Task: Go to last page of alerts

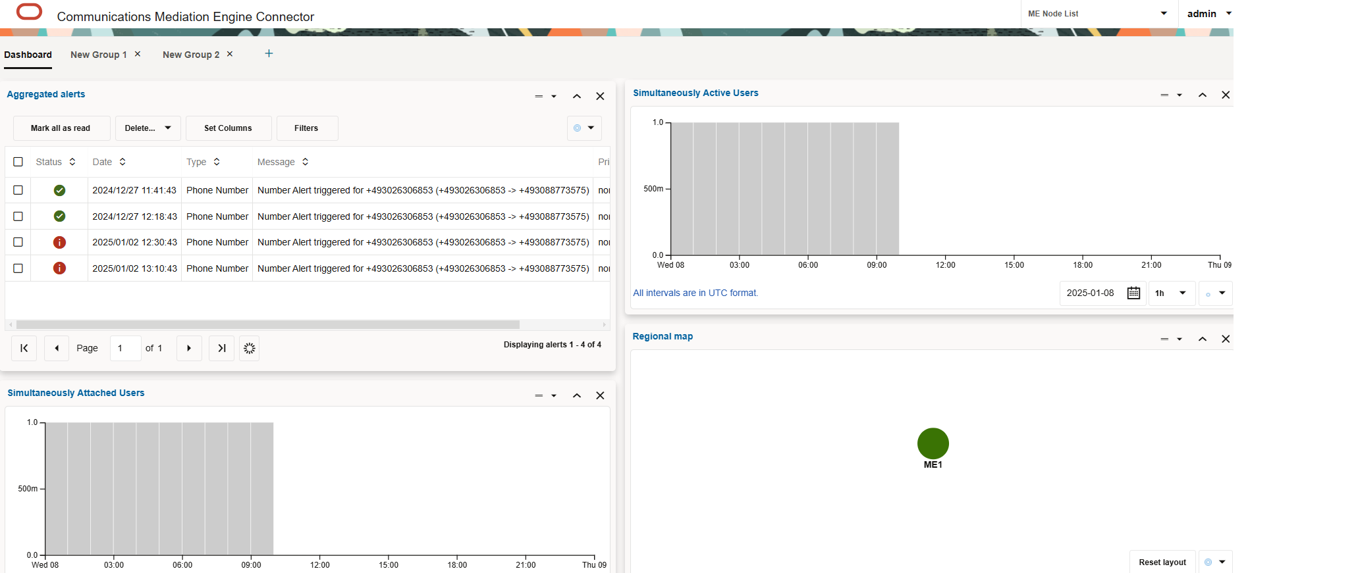Action: 222,348
